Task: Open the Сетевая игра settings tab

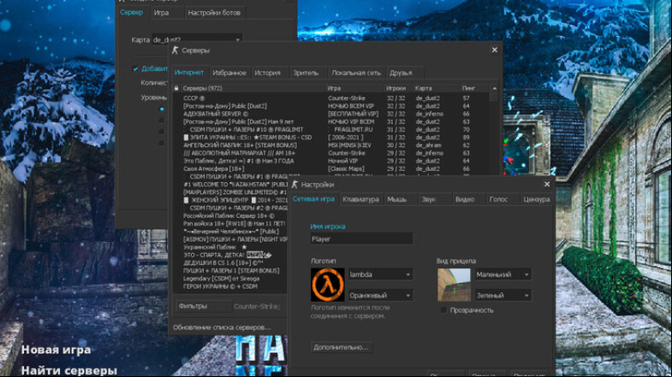Action: pos(313,199)
